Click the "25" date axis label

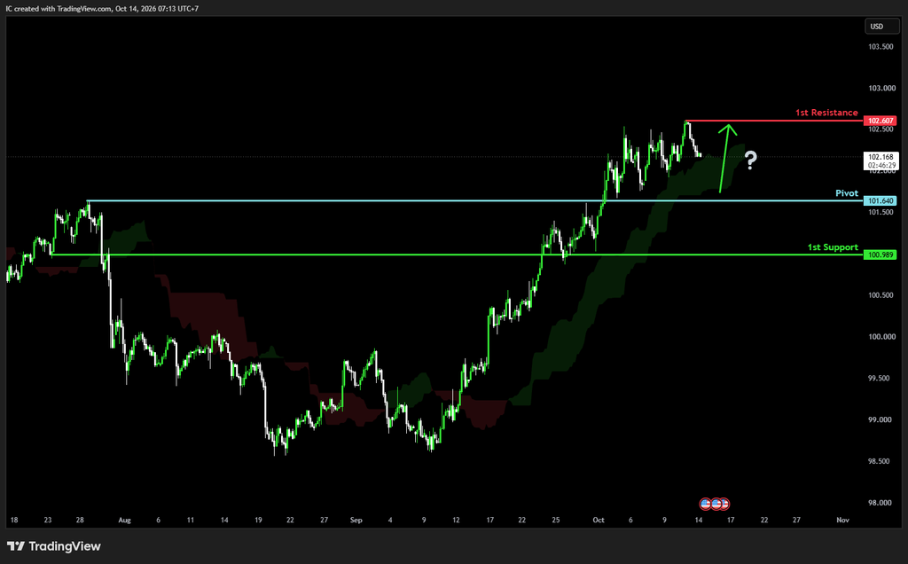click(x=556, y=520)
